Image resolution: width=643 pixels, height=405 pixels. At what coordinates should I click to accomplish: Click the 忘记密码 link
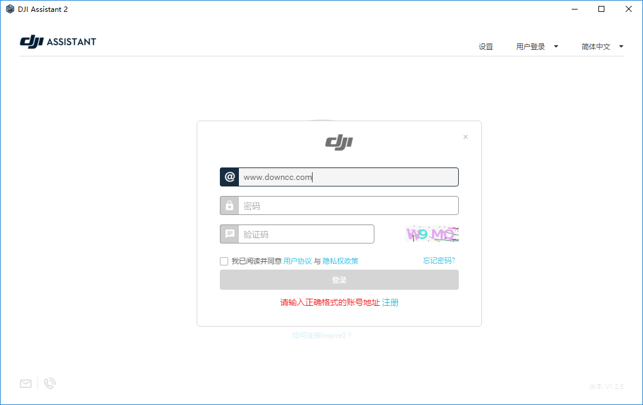[x=439, y=260]
